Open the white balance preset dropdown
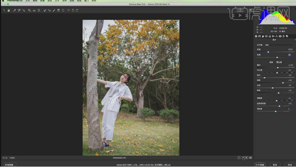 [x=280, y=45]
